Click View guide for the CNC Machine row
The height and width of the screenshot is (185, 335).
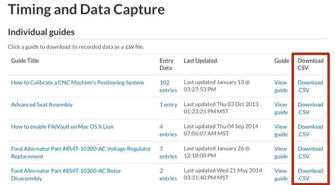point(281,86)
